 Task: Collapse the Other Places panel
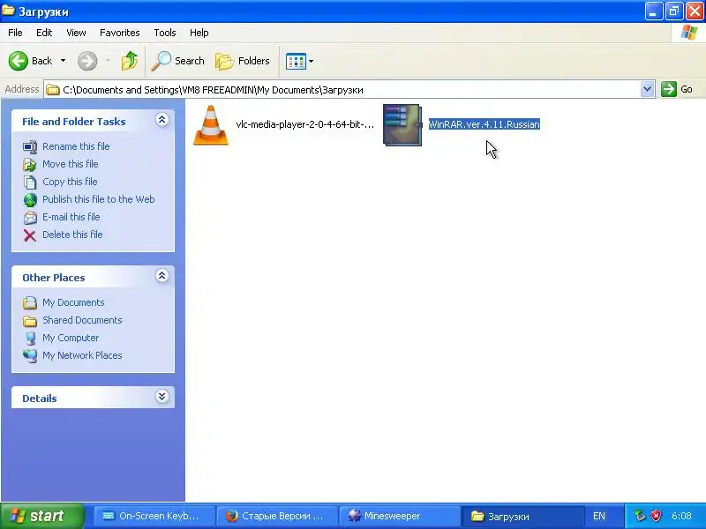coord(162,276)
